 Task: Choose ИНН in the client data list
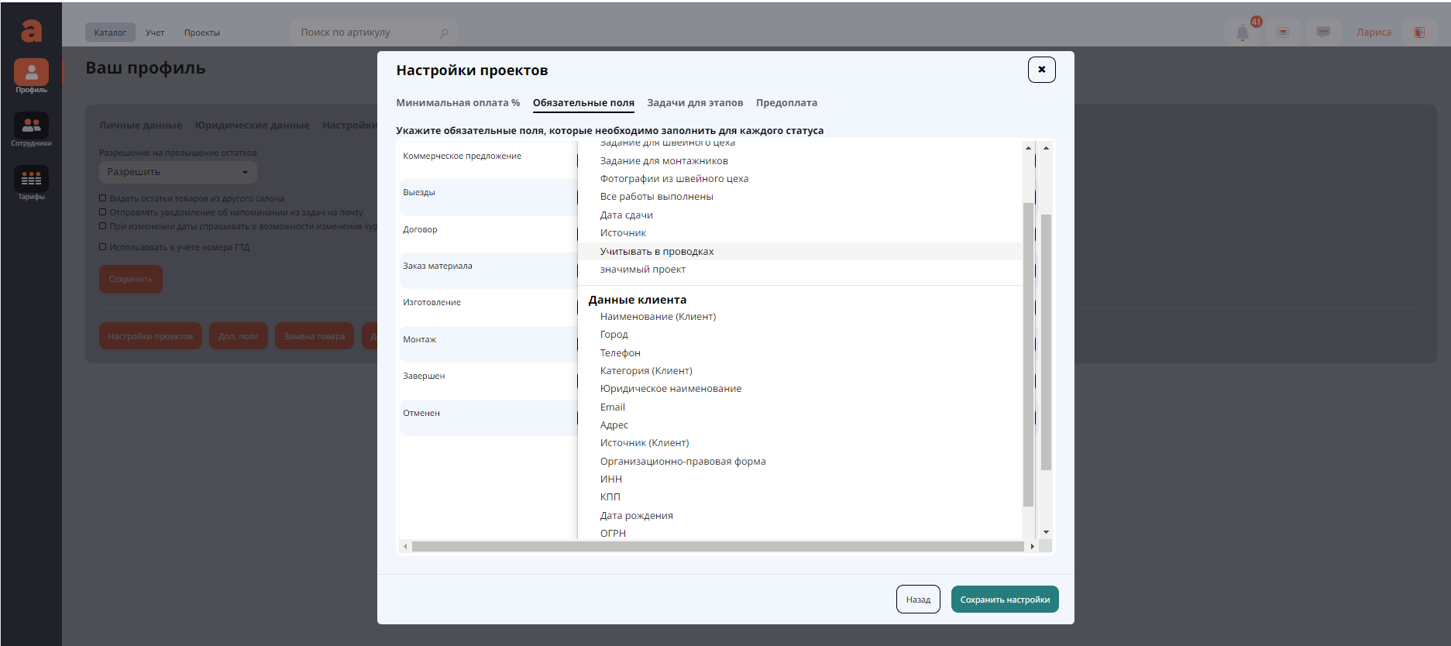click(611, 479)
